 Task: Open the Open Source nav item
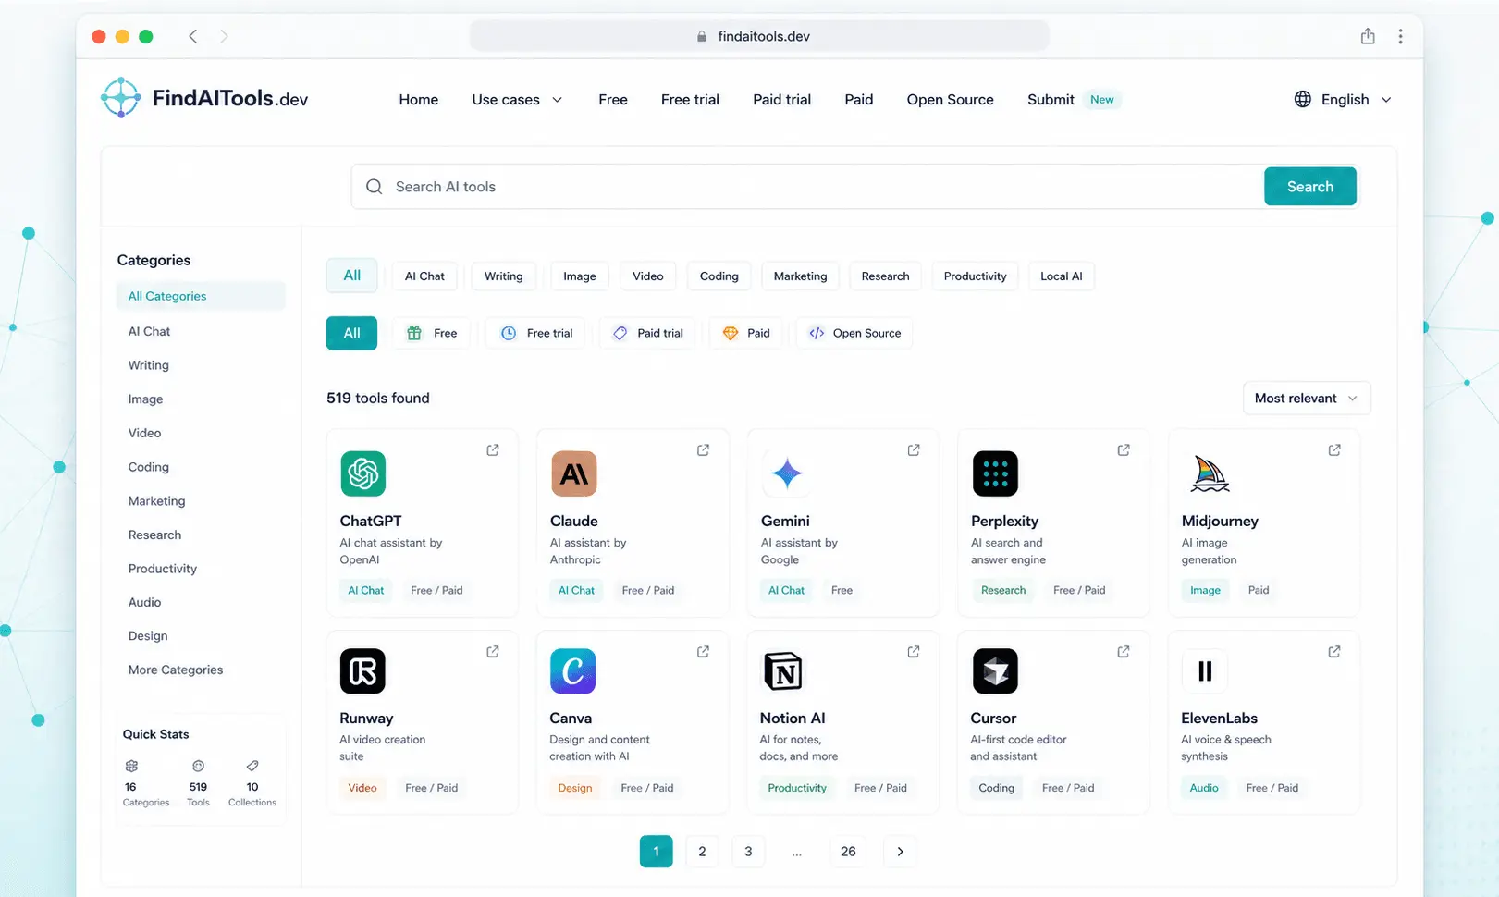point(950,99)
